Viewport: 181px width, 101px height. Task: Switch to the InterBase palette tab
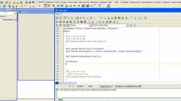pyautogui.click(x=125, y=2)
